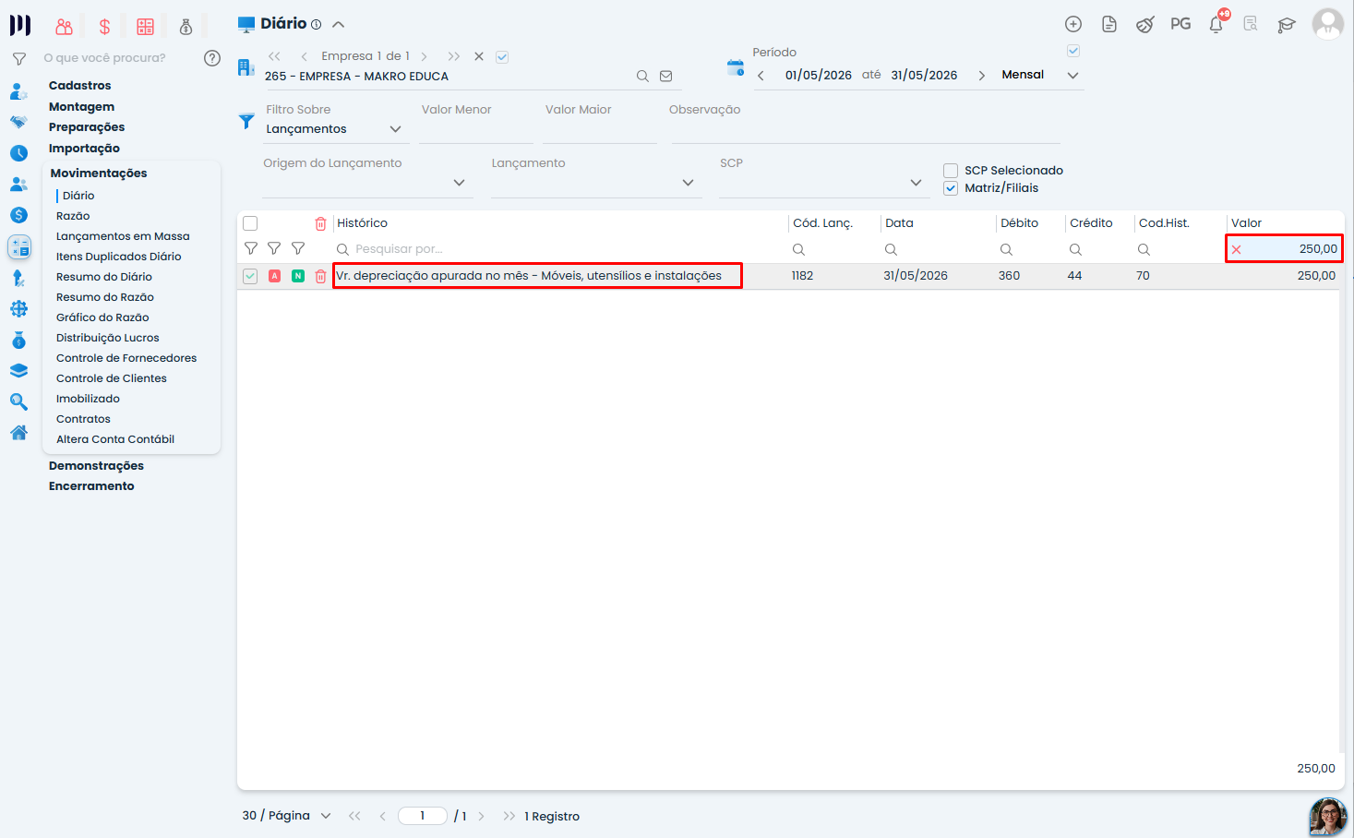The height and width of the screenshot is (838, 1354).
Task: Open the graduation cap training icon
Action: coord(1287,25)
